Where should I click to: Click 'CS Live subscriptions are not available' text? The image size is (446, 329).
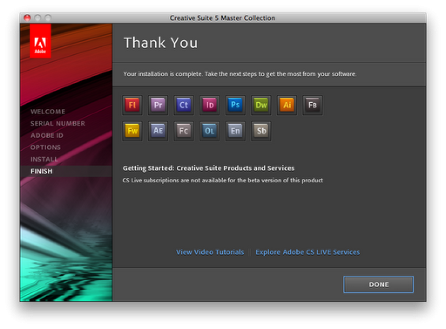click(222, 180)
